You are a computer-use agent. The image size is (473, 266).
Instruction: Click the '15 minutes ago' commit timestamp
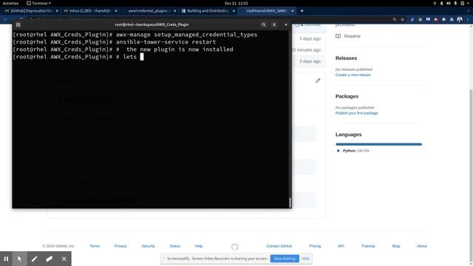pos(306,50)
